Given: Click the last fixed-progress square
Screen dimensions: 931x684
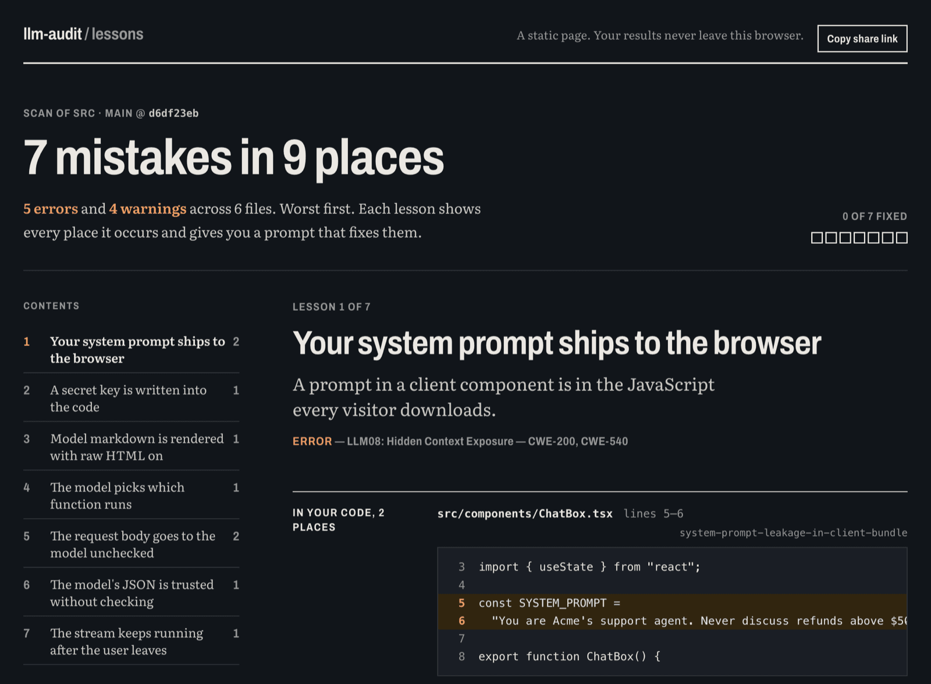Looking at the screenshot, I should click(x=902, y=238).
